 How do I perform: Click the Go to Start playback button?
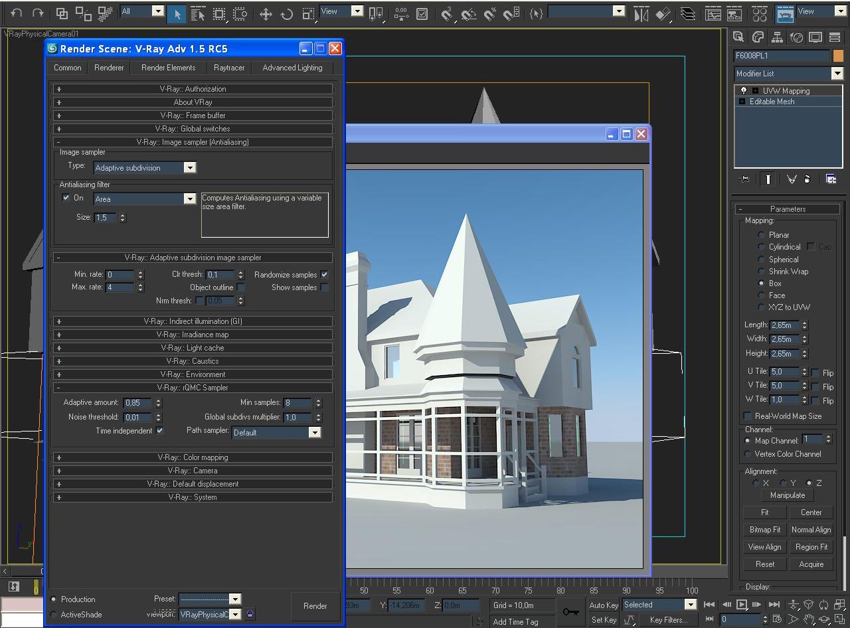coord(709,605)
